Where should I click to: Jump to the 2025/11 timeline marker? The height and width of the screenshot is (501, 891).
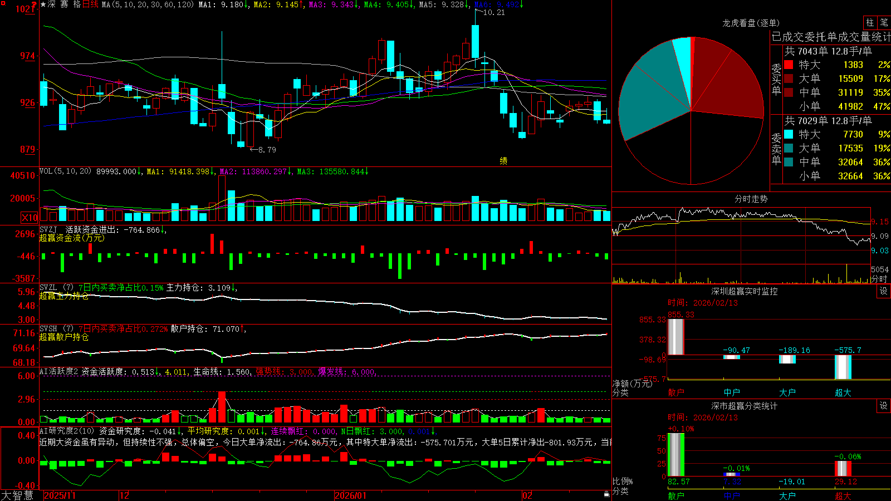pos(60,495)
